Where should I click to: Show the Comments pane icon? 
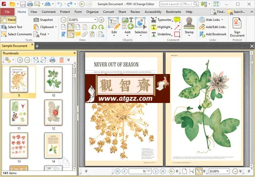coord(78,34)
